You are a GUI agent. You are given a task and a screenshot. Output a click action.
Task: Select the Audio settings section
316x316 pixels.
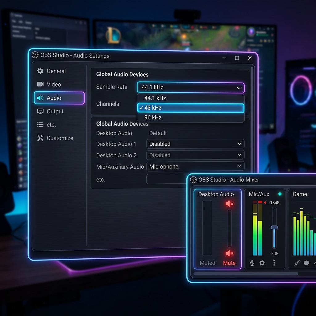click(x=59, y=98)
